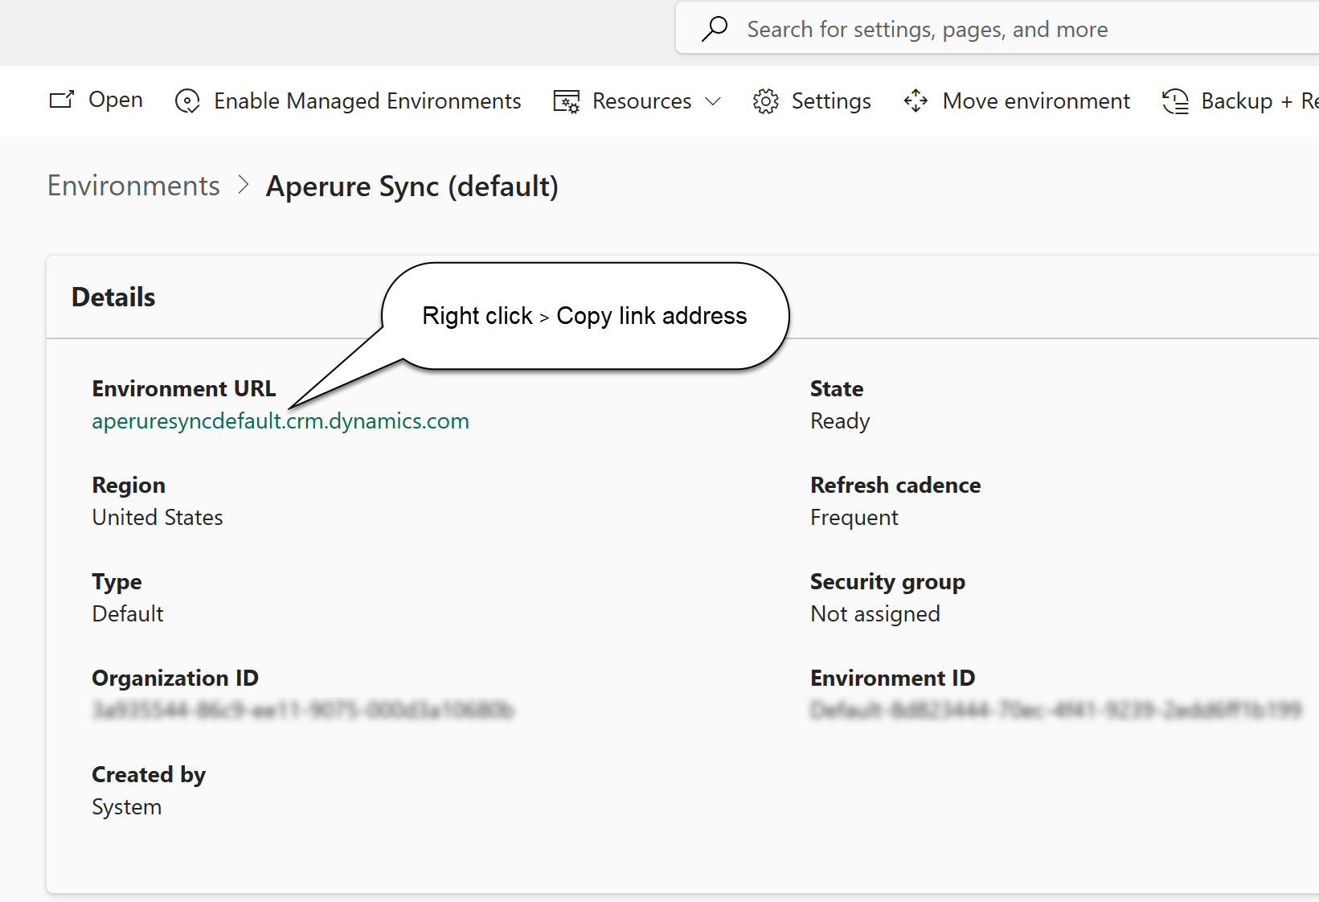
Task: Click the Open external-link icon
Action: click(x=62, y=100)
